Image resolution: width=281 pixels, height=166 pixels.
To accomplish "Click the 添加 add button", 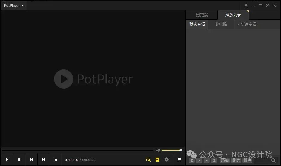I will tap(225, 160).
